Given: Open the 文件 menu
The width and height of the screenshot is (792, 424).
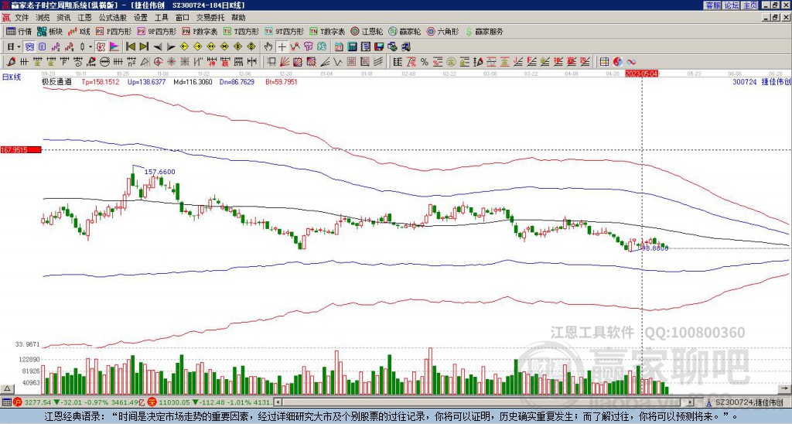Looking at the screenshot, I should pyautogui.click(x=22, y=18).
